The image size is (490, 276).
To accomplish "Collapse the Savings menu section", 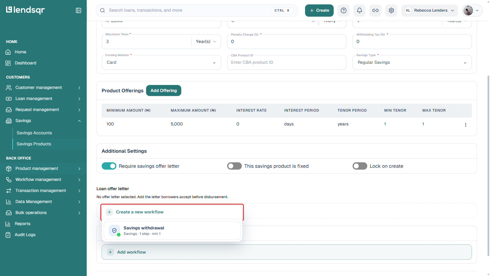I will pos(43,121).
